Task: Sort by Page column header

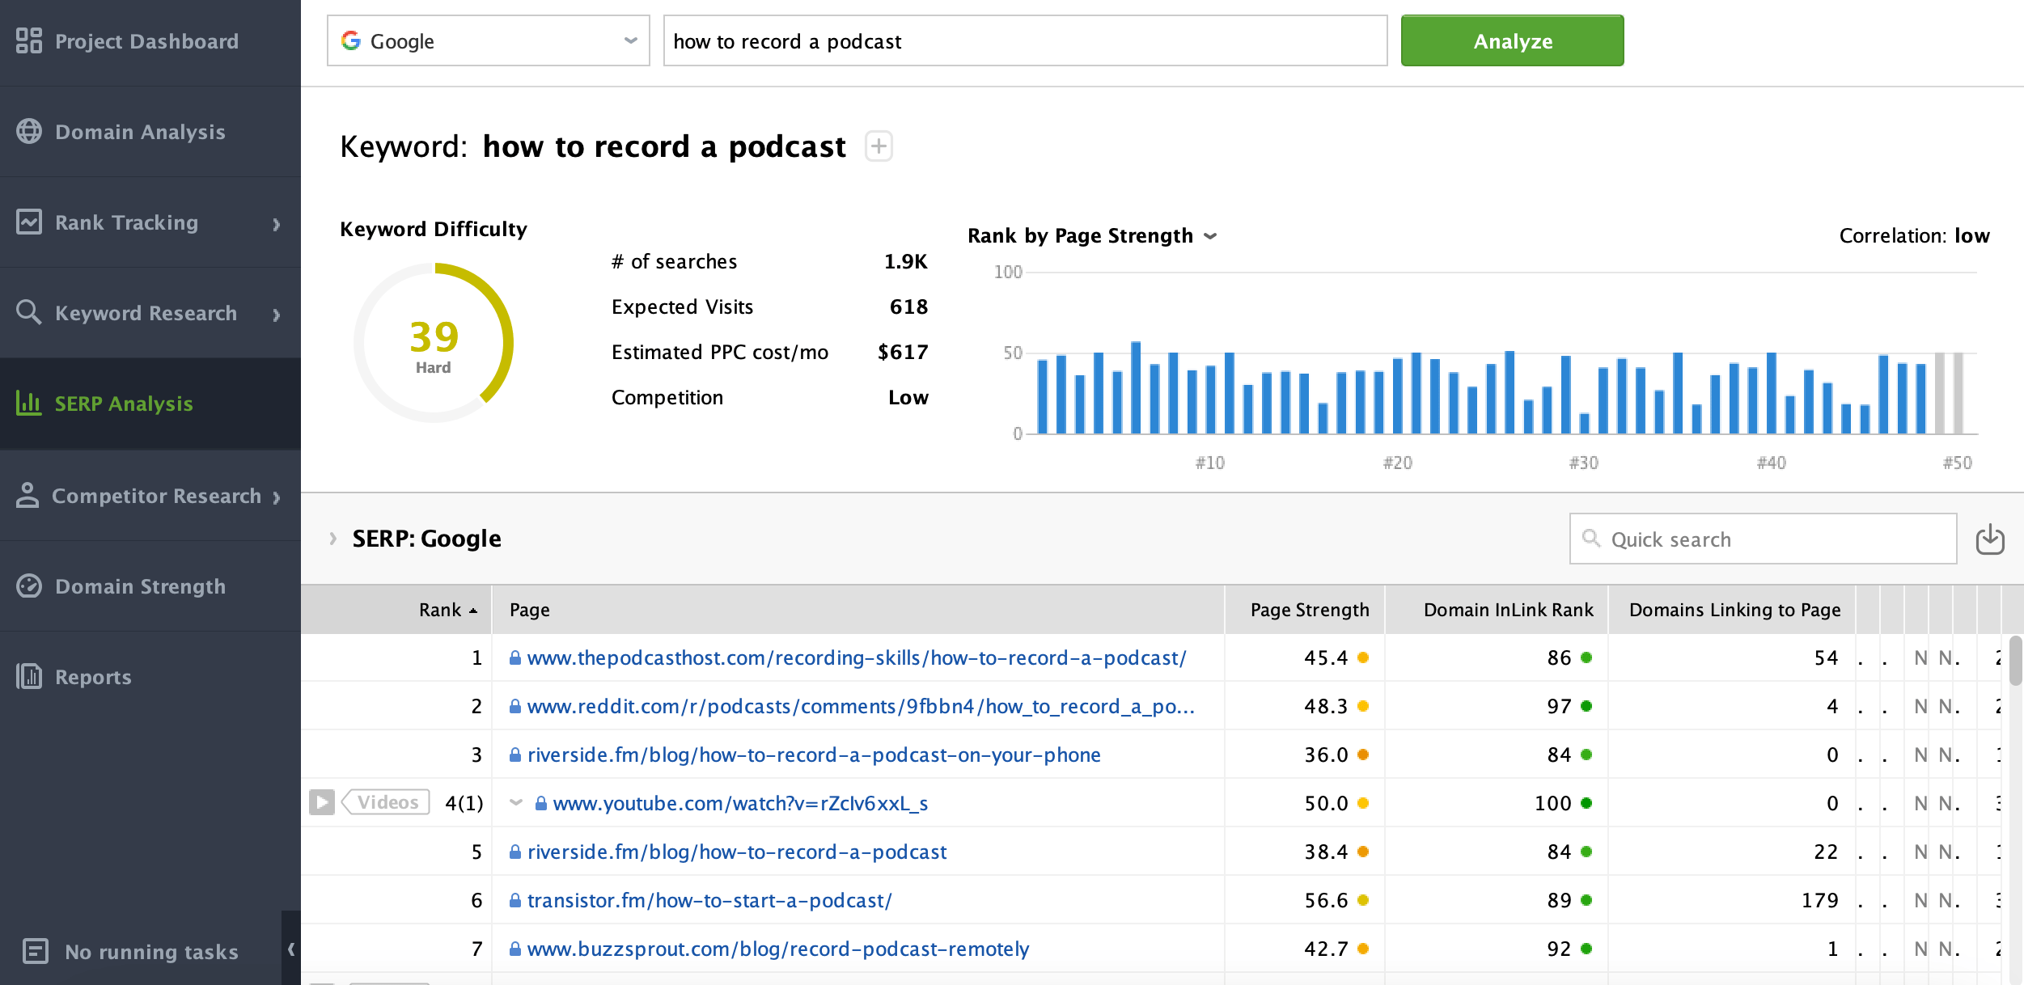Action: coord(859,610)
